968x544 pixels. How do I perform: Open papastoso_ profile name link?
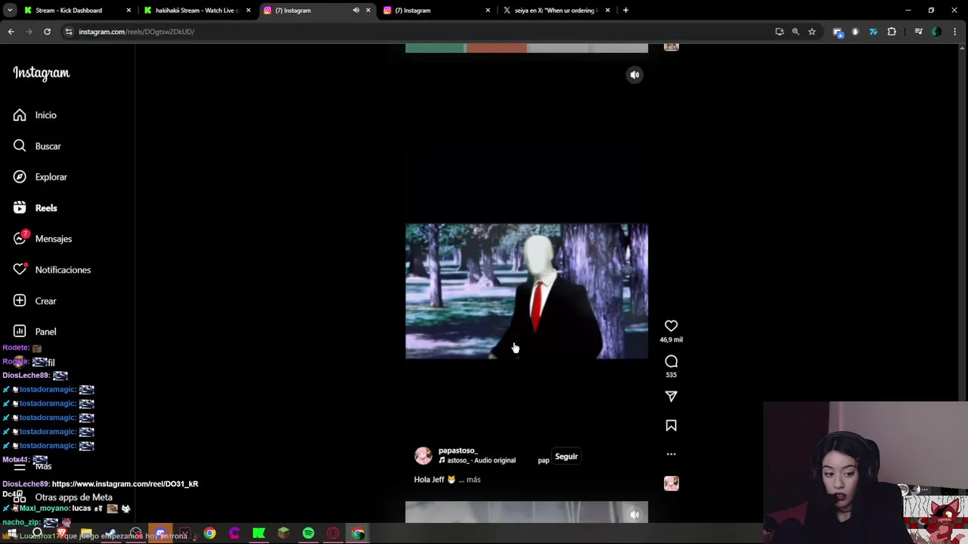pyautogui.click(x=458, y=450)
